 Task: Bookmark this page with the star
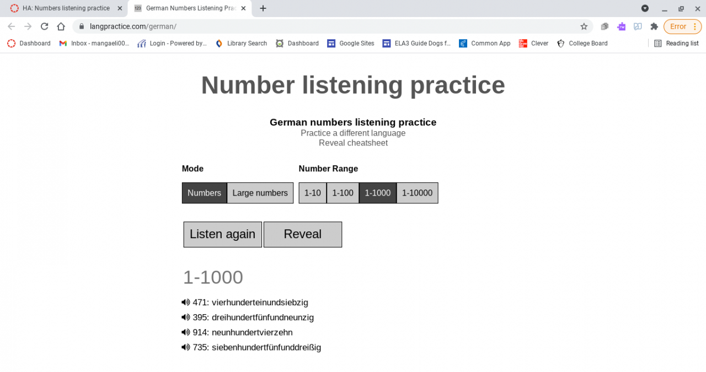[x=584, y=26]
